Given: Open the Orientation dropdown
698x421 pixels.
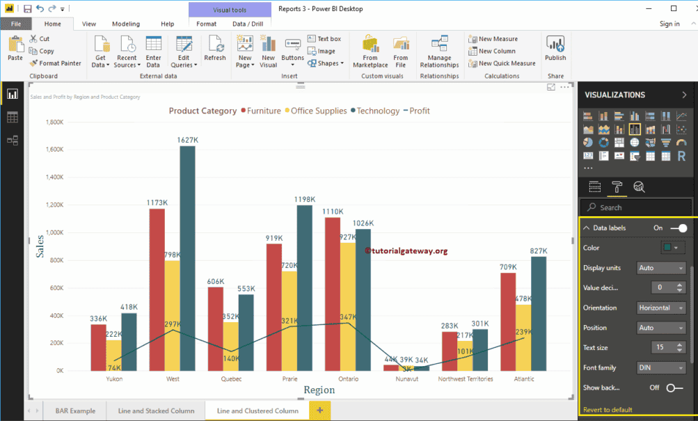Looking at the screenshot, I should tap(660, 308).
